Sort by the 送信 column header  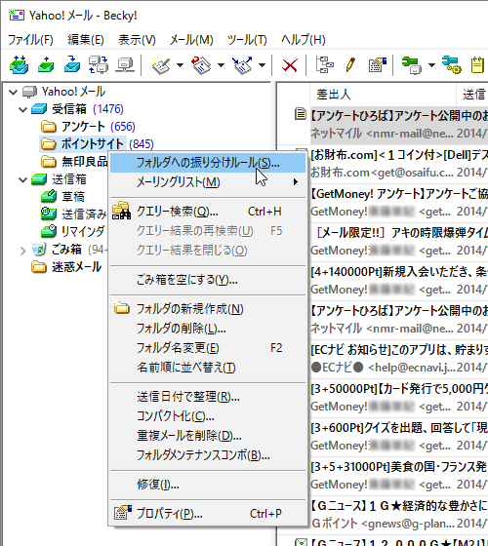pos(472,94)
